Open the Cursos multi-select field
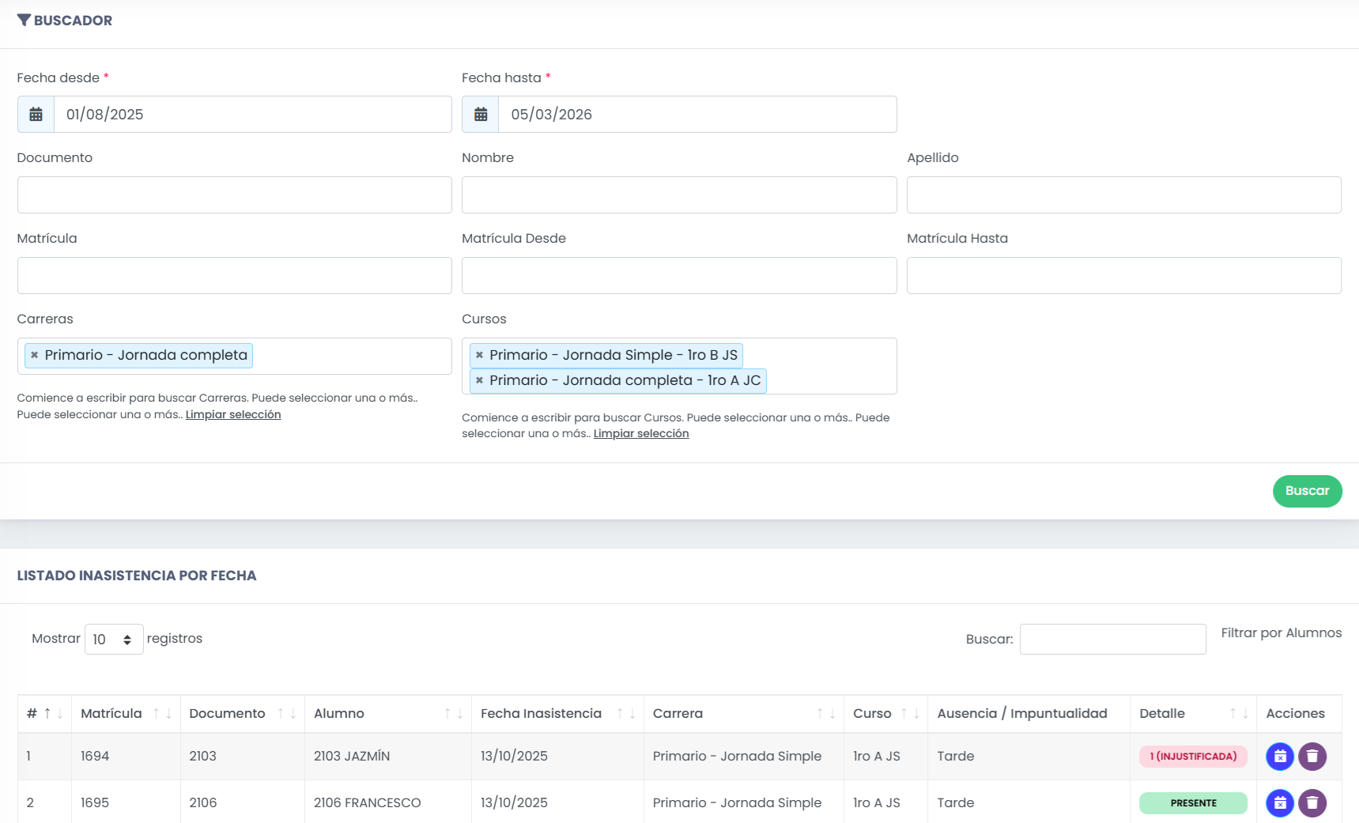 pyautogui.click(x=830, y=366)
